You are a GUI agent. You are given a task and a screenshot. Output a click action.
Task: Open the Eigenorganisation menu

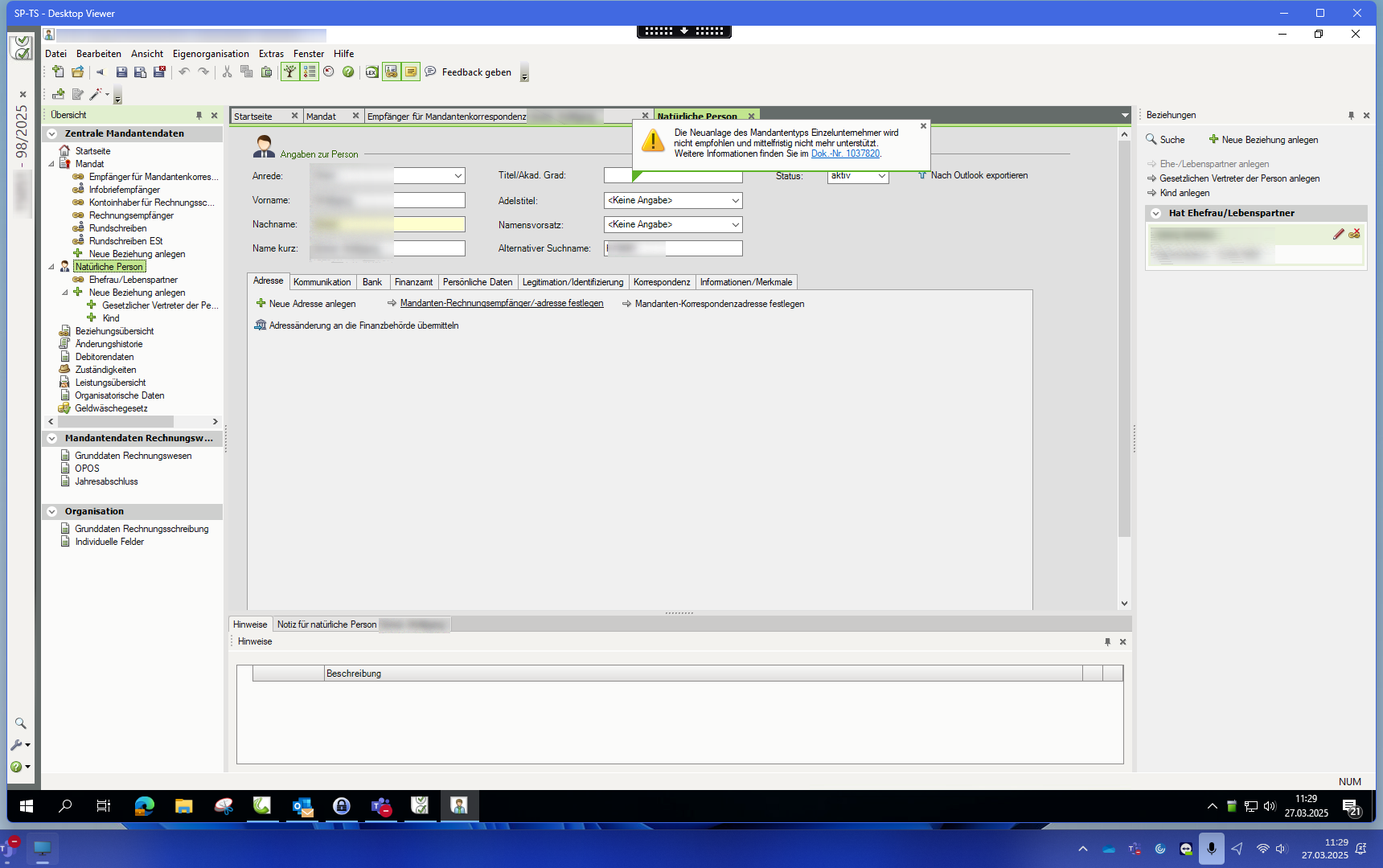[211, 54]
